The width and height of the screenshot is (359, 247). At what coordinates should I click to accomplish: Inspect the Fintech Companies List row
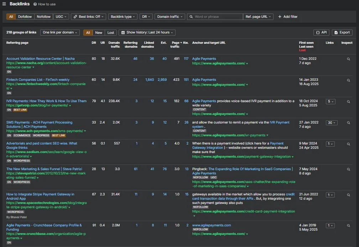(348, 80)
